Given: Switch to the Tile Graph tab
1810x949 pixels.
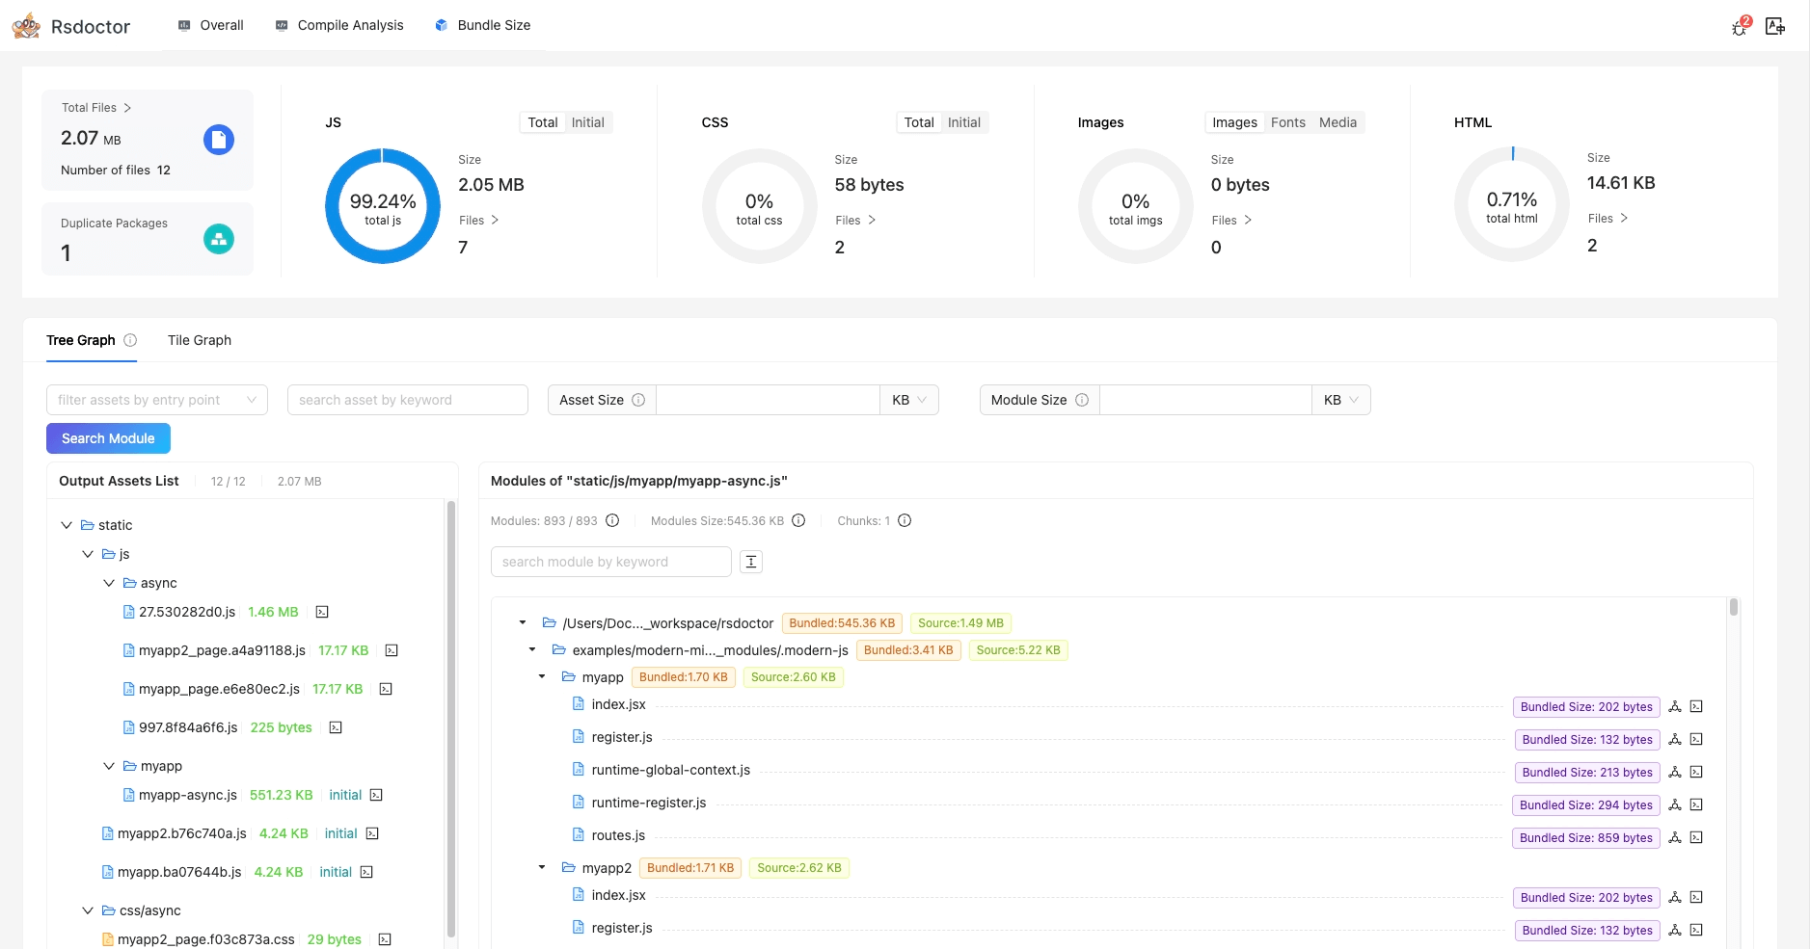Looking at the screenshot, I should (x=200, y=340).
